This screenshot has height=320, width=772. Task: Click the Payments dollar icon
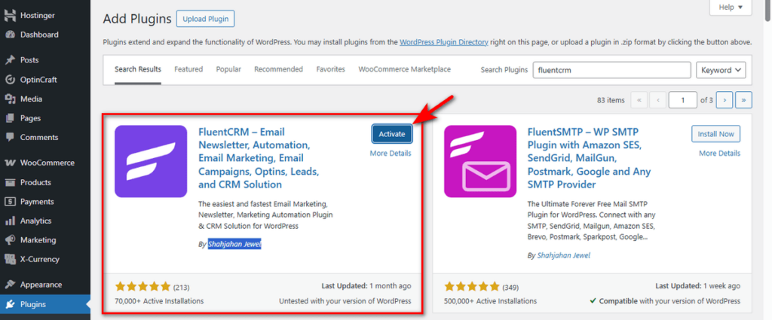(x=10, y=202)
